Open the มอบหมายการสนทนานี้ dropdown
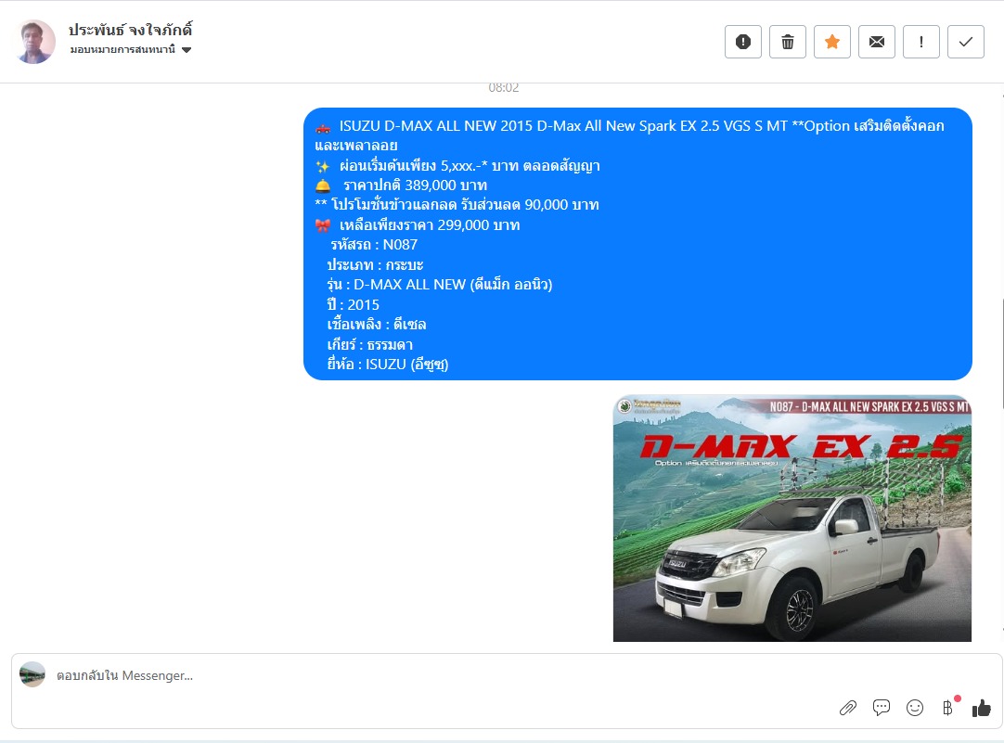Viewport: 1004px width, 743px height. coord(131,50)
